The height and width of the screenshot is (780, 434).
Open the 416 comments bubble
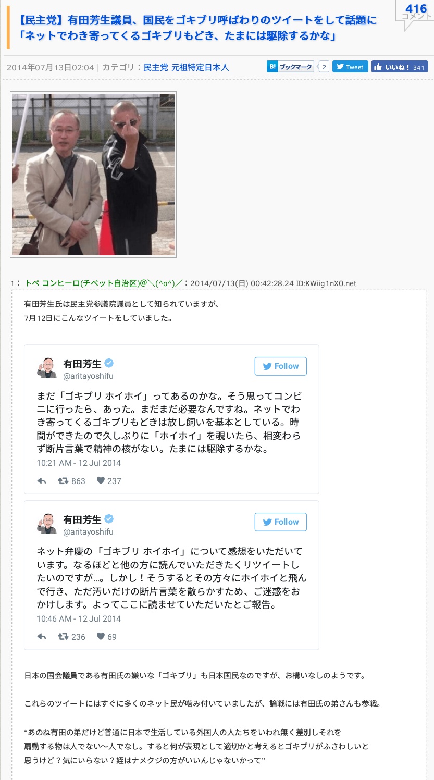coord(415,12)
